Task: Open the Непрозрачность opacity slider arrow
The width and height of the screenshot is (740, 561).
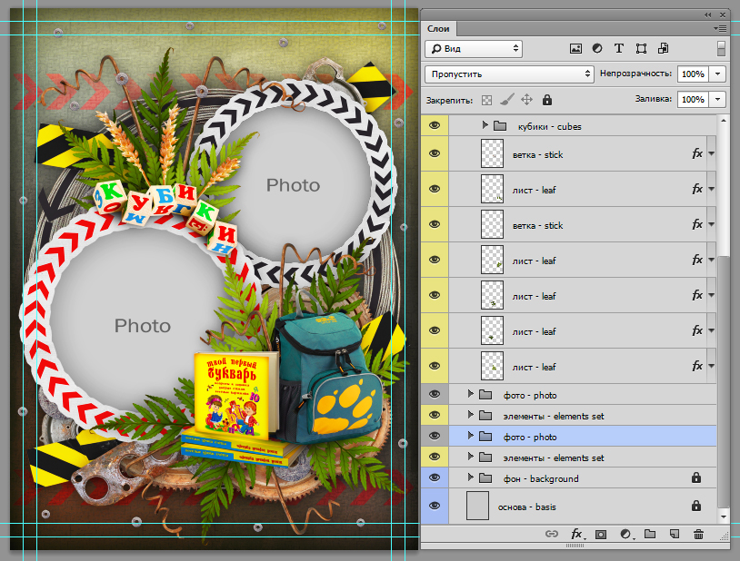Action: point(719,74)
